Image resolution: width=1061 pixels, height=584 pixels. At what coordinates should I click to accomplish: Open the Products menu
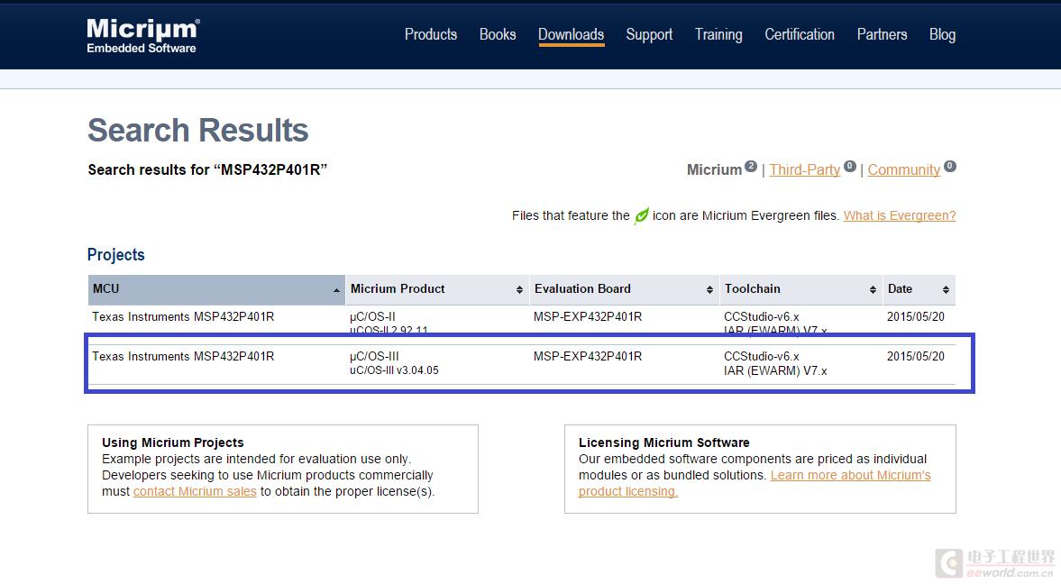(x=430, y=34)
